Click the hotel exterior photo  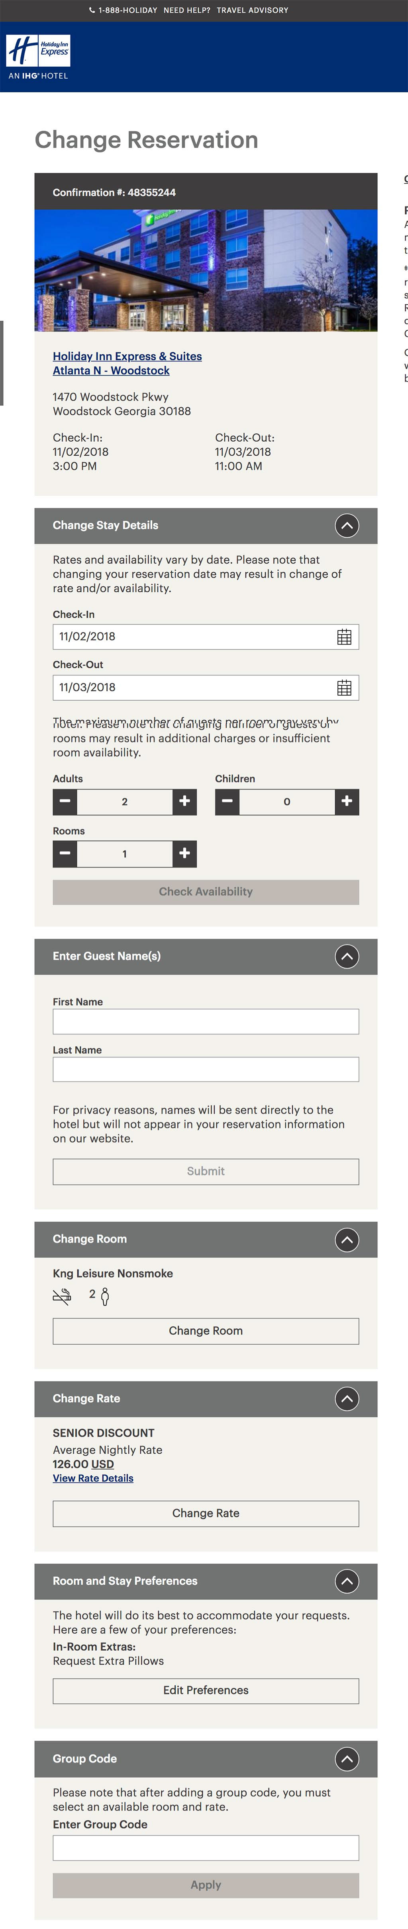point(206,270)
